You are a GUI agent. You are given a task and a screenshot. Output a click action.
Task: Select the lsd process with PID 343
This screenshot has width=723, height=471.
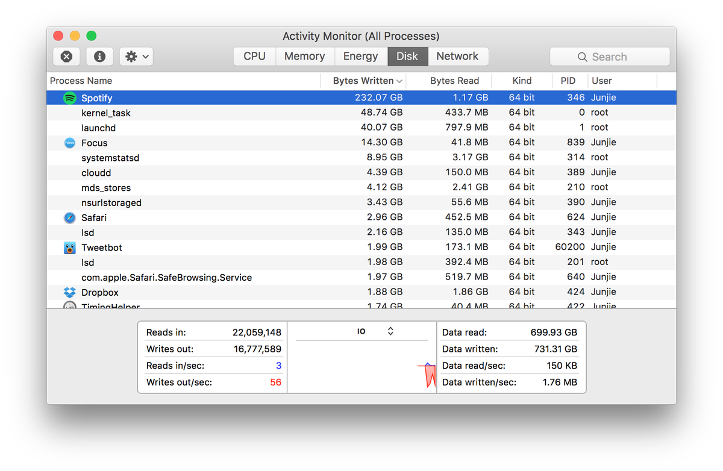click(361, 232)
